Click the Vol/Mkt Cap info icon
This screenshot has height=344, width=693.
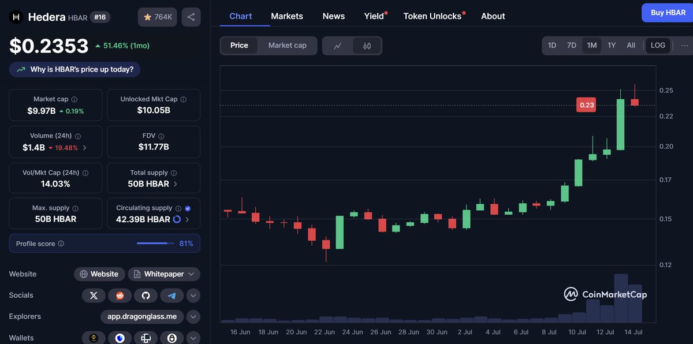tap(86, 173)
